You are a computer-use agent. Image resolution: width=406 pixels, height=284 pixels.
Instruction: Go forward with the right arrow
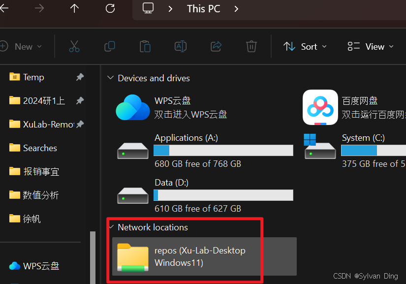point(39,8)
